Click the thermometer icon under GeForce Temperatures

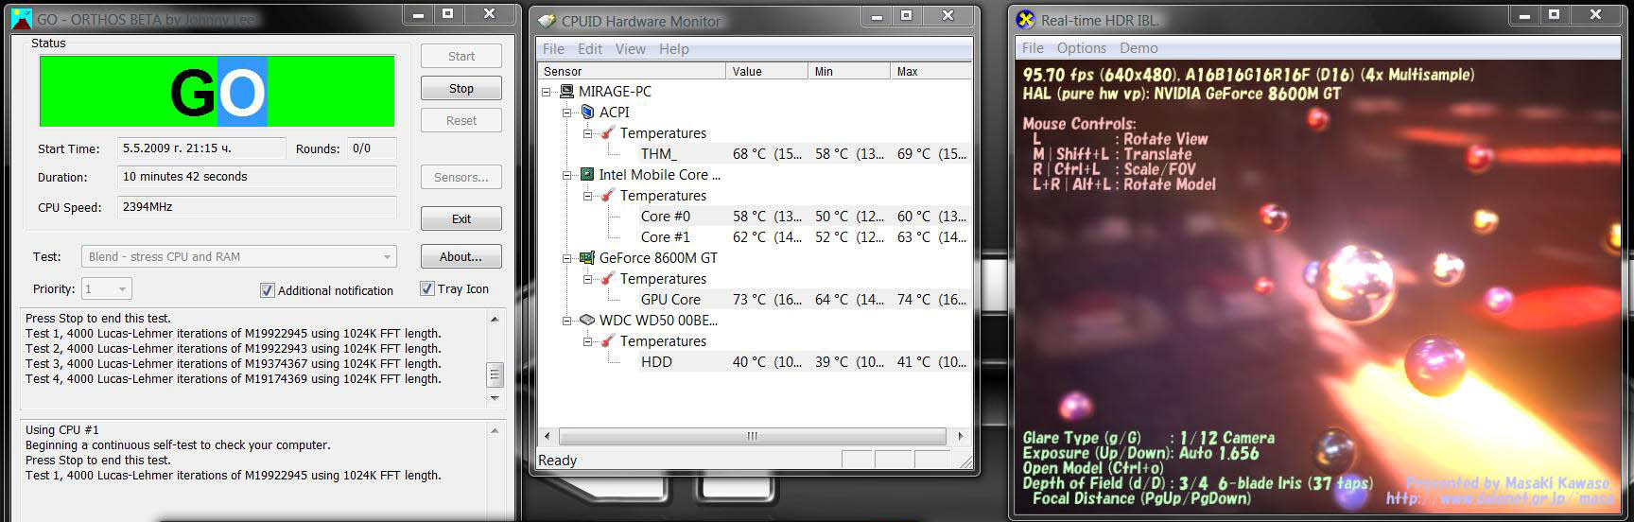[608, 279]
